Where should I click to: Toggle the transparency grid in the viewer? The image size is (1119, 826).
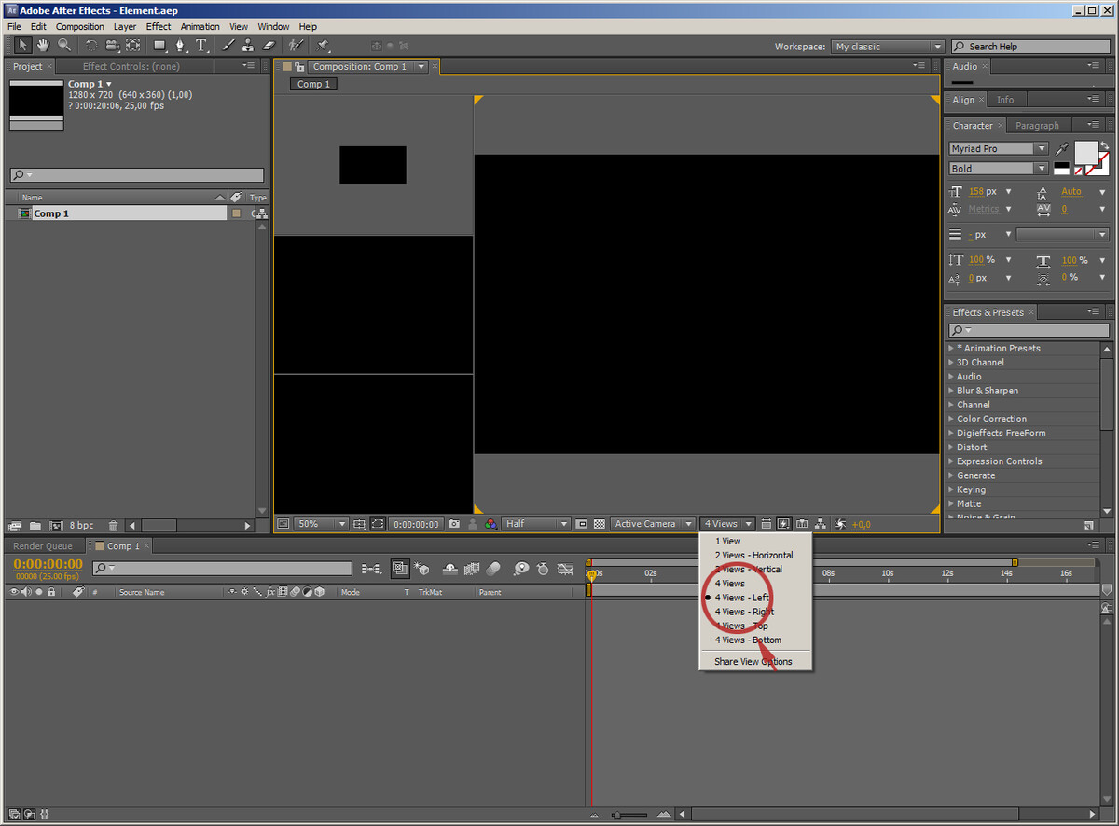(600, 524)
